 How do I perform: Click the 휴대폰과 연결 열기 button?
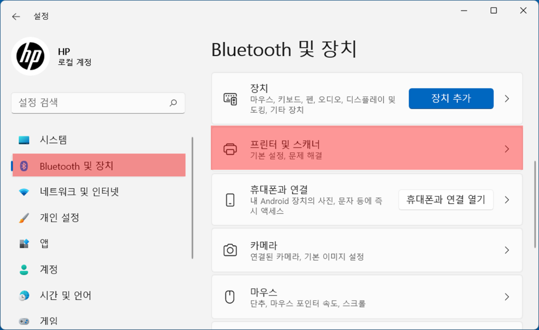(446, 200)
